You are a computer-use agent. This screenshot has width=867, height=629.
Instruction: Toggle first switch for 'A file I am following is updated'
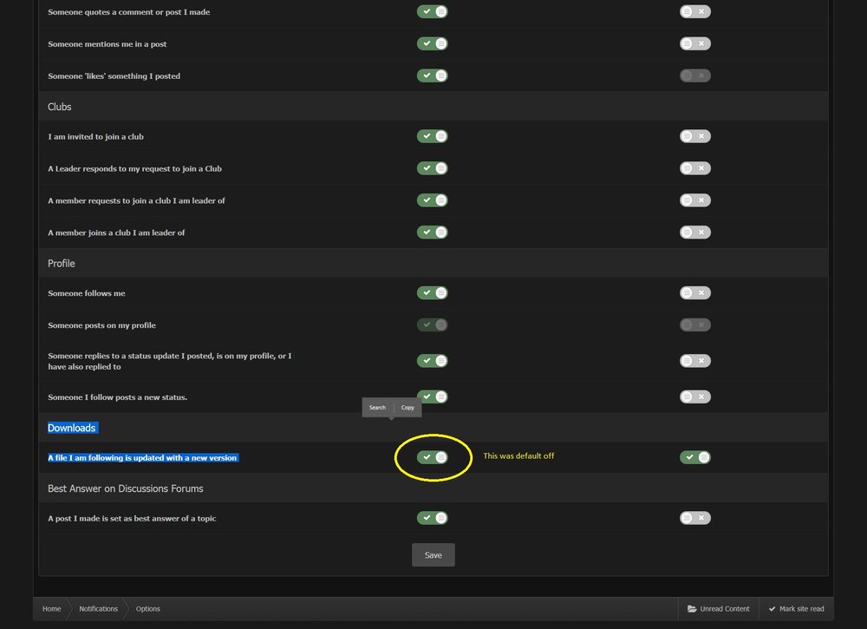[433, 457]
